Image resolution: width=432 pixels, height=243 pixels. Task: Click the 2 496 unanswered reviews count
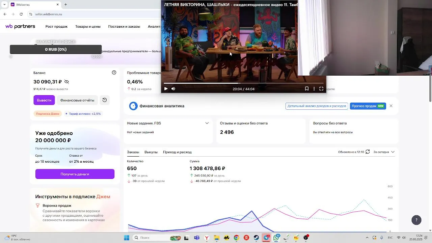click(227, 132)
